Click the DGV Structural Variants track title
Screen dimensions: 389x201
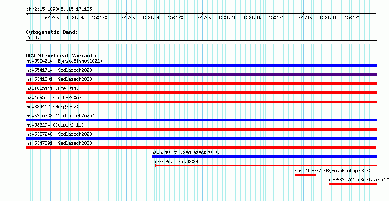[x=61, y=56]
